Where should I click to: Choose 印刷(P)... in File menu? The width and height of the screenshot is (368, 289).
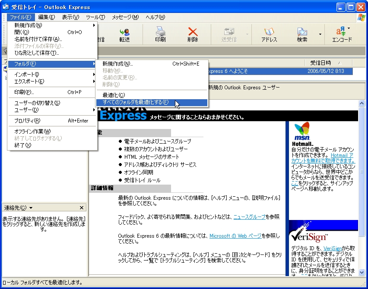coord(52,92)
